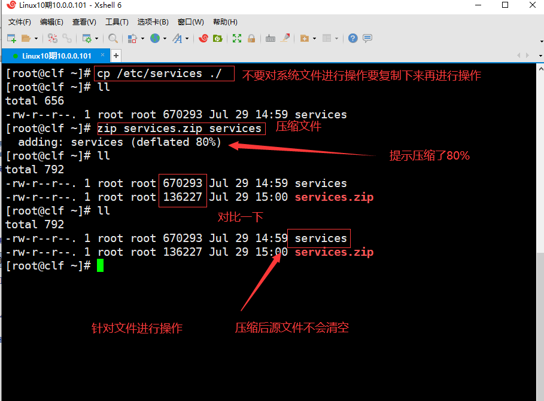Click the terminal vertical scrollbar thumb

(x=540, y=326)
